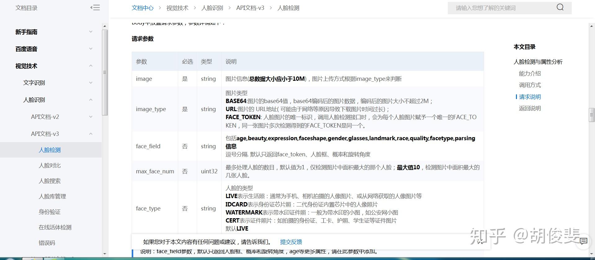This screenshot has height=260, width=595.
Task: Click the 本文目录 heading
Action: [x=525, y=47]
